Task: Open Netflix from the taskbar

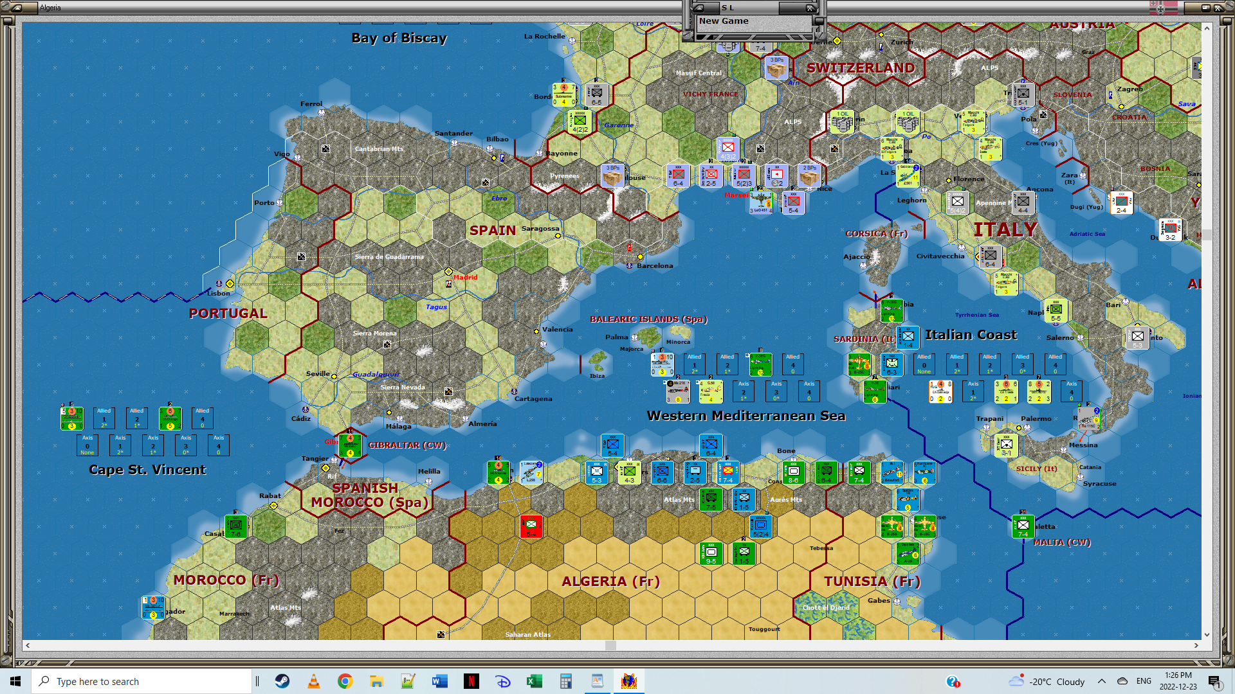Action: click(471, 681)
